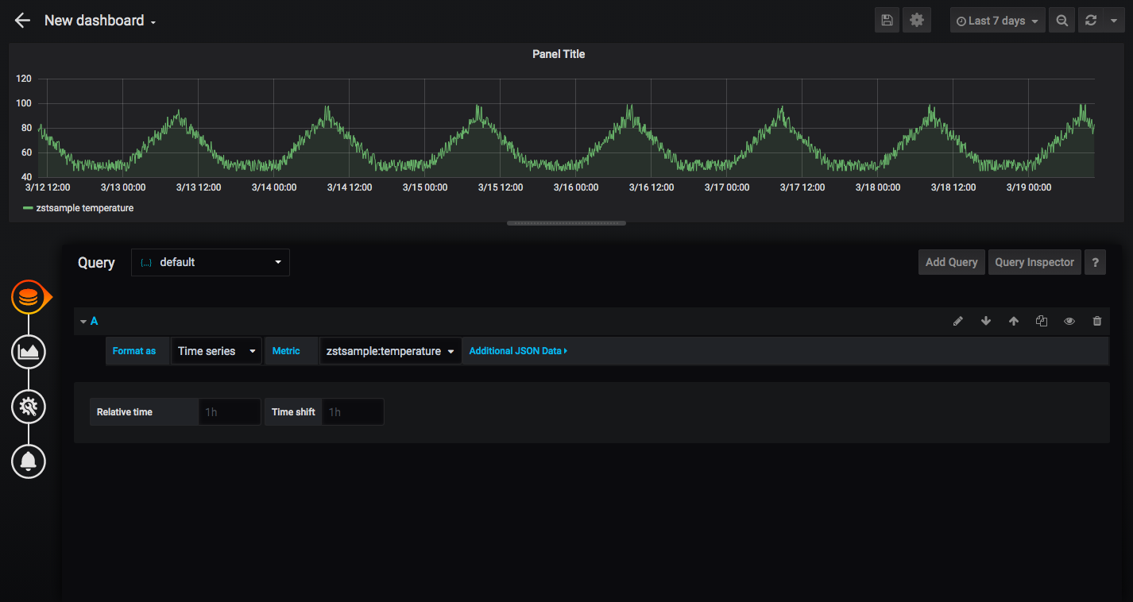Duplicate query A using copy icon

[1042, 321]
